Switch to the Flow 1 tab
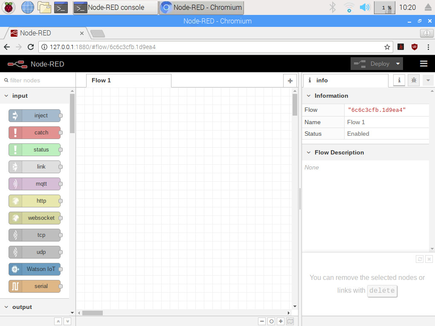The height and width of the screenshot is (326, 435). (129, 81)
